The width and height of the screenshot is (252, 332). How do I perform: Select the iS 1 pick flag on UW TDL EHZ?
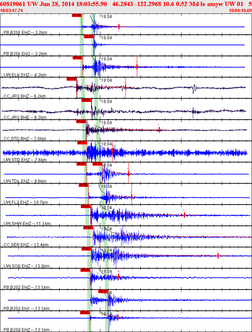(x=97, y=164)
